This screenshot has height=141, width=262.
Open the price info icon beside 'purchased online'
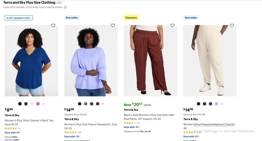(x=65, y=7)
